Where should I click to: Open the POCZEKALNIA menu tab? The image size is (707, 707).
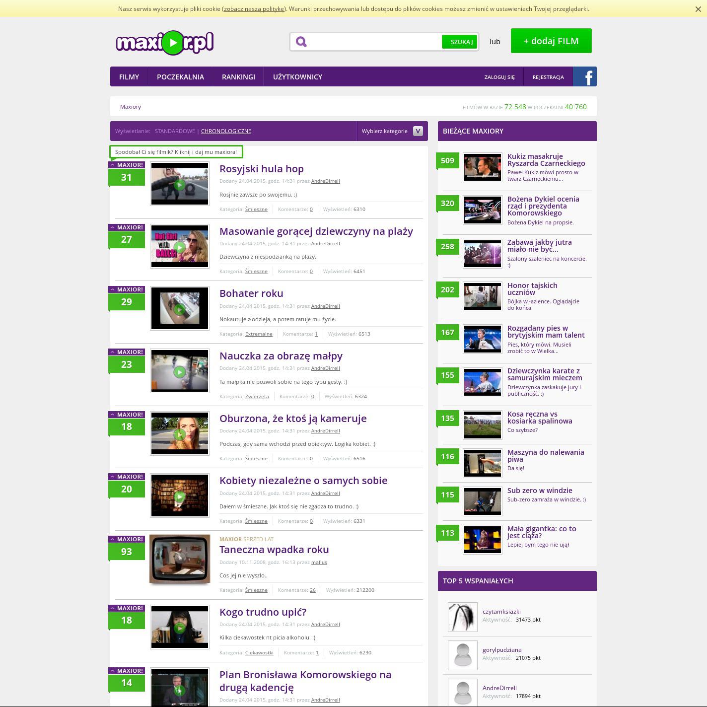[180, 77]
